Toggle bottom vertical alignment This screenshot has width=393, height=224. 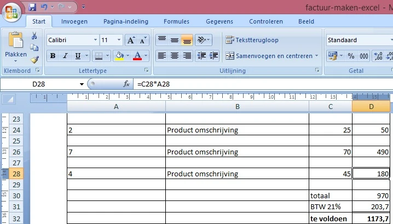coord(187,40)
